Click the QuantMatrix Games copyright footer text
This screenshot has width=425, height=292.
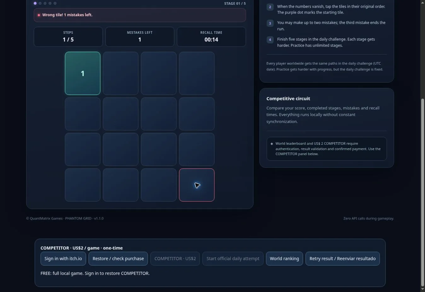[65, 219]
